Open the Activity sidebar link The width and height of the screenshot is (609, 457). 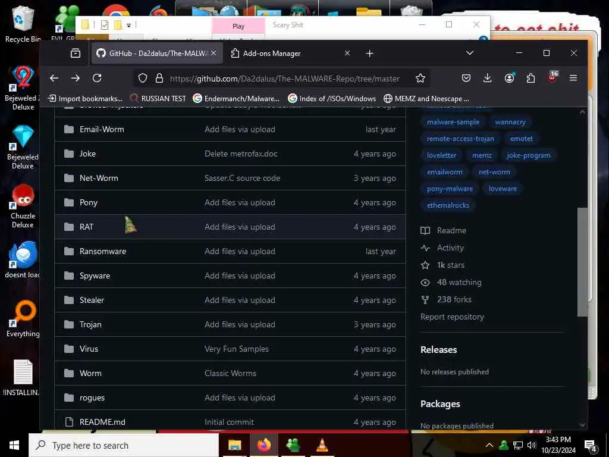442,248
